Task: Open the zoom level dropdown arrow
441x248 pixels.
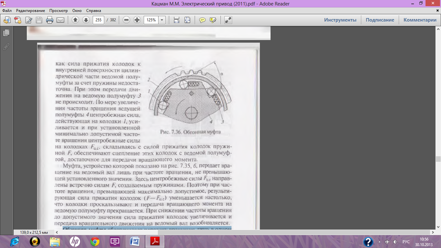Action: click(162, 20)
